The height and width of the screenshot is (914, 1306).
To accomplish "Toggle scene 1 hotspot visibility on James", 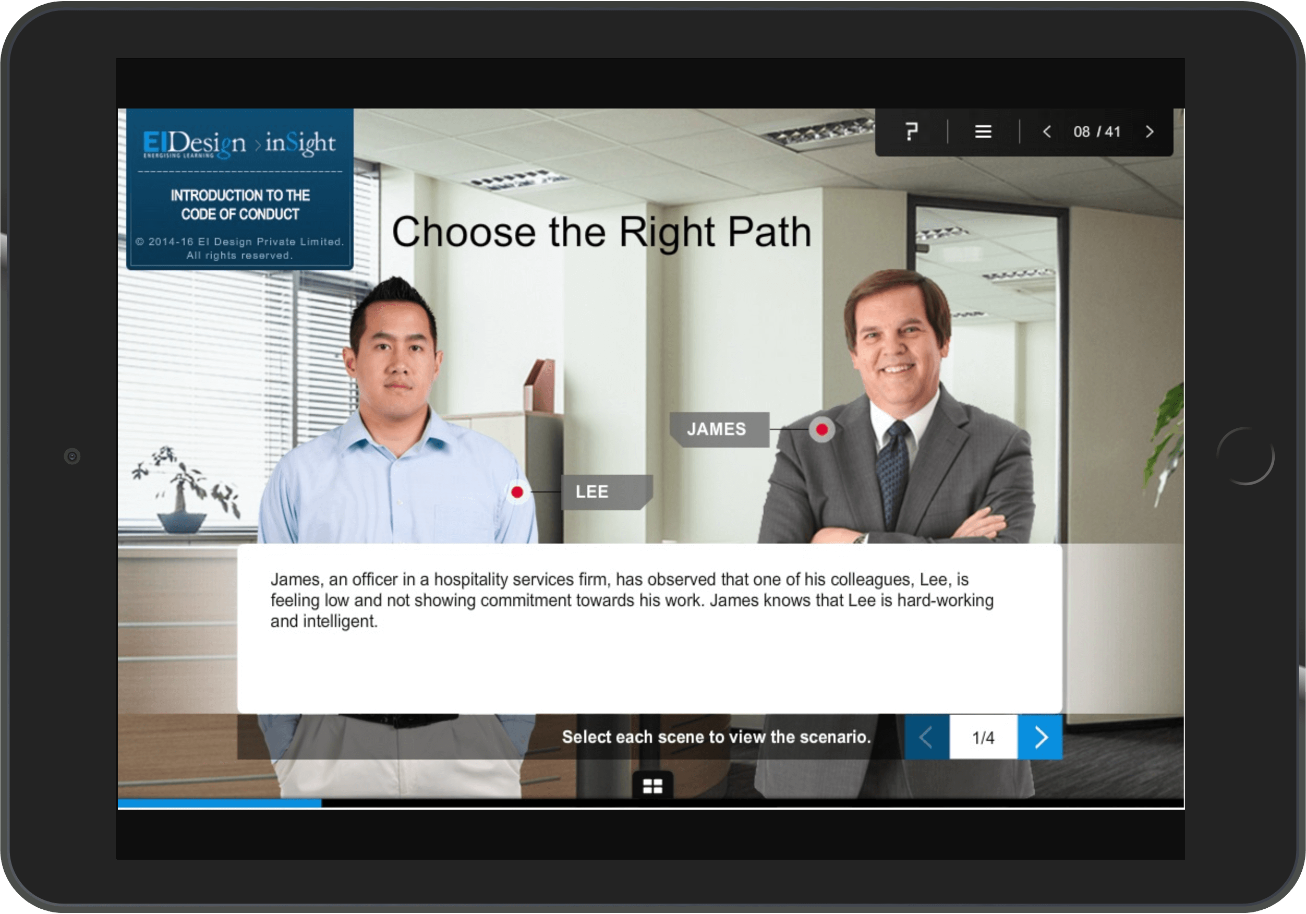I will 821,431.
